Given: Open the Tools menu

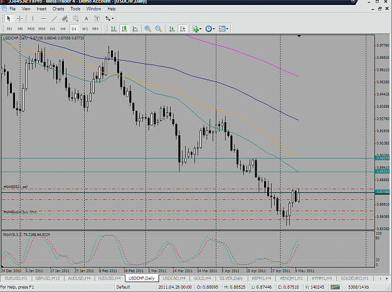Looking at the screenshot, I should [75, 9].
